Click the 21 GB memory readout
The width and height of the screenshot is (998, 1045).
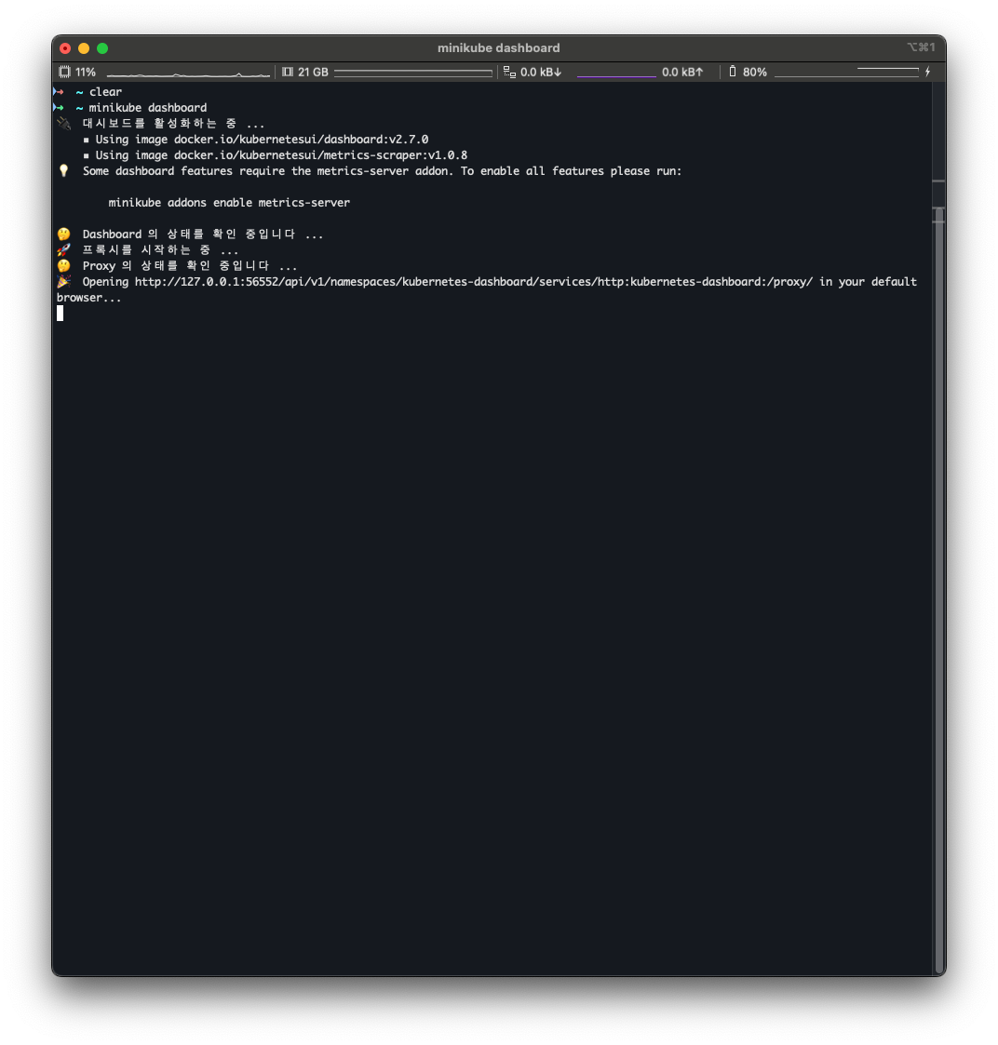(313, 72)
